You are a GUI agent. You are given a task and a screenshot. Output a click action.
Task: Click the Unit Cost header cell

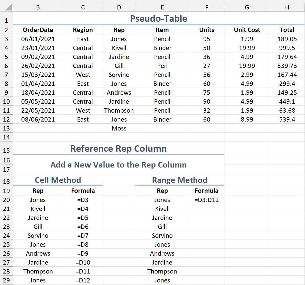tap(247, 30)
